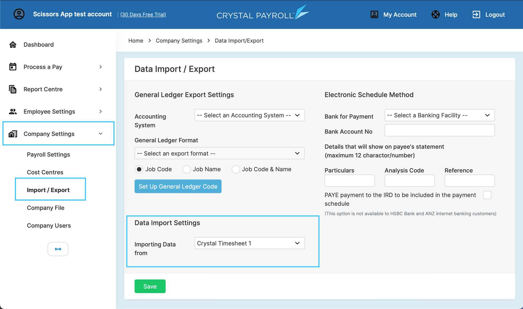Image resolution: width=523 pixels, height=309 pixels.
Task: Click Process a Pay menu label
Action: tap(43, 67)
